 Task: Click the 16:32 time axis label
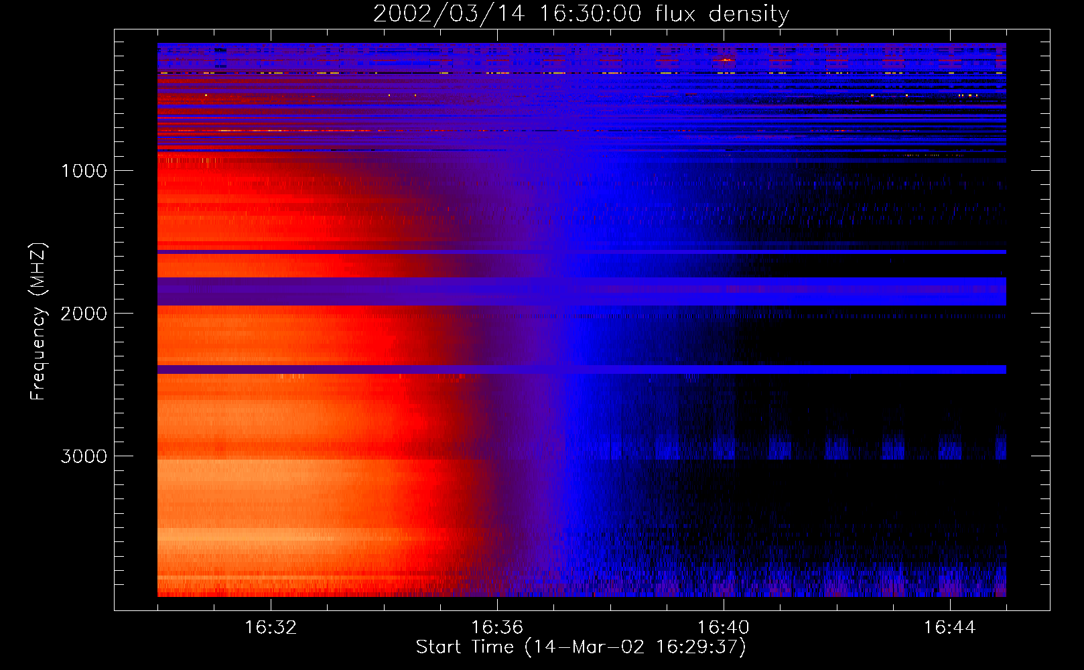271,628
